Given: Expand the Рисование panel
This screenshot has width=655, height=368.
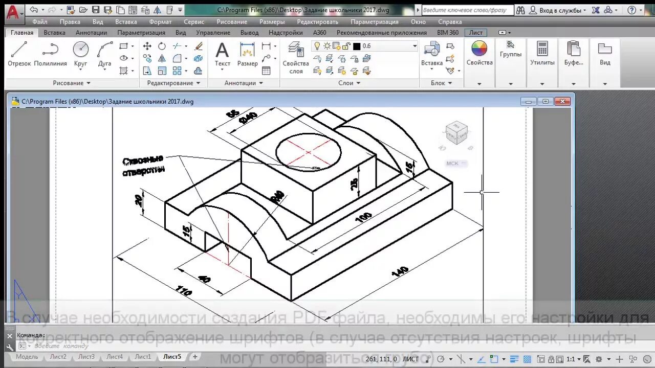Looking at the screenshot, I should pyautogui.click(x=72, y=83).
